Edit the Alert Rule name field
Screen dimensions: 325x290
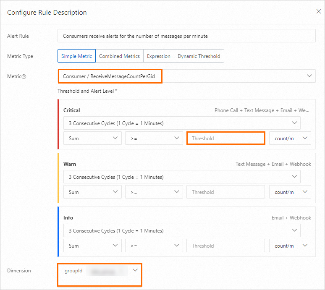[x=186, y=36]
